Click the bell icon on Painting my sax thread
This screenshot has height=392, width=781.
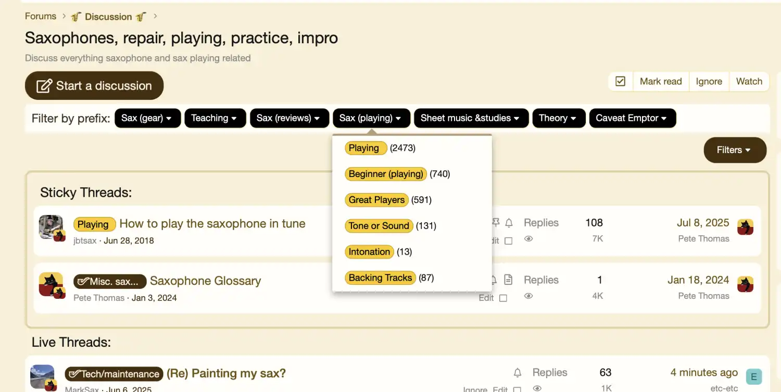[x=518, y=373]
